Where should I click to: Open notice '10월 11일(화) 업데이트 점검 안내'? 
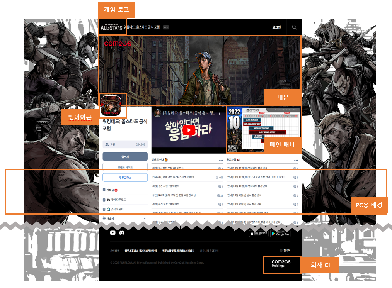click(x=247, y=186)
